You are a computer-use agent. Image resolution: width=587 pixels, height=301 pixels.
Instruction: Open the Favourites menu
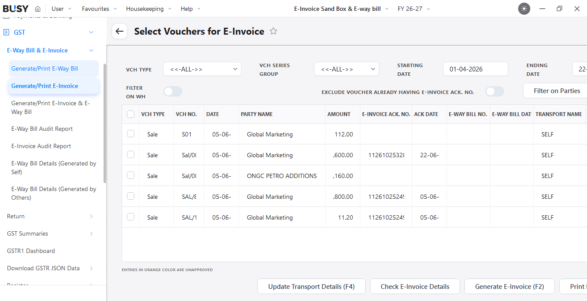(x=100, y=9)
